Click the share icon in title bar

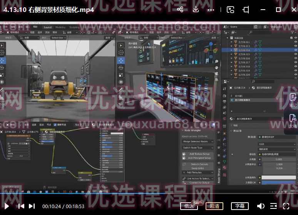180,10
